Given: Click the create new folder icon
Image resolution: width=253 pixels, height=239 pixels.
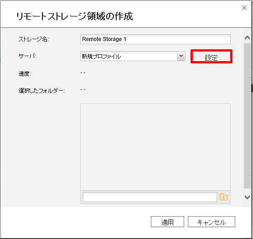Looking at the screenshot, I should (223, 197).
